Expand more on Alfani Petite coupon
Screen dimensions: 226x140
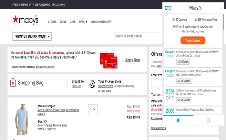198,56
